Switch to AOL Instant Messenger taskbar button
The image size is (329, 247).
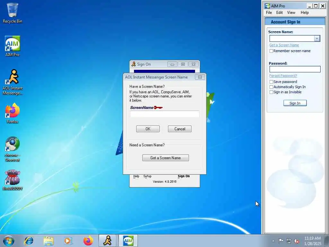tap(107, 241)
